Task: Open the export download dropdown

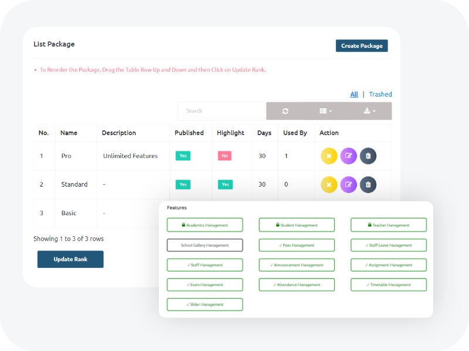Action: (369, 111)
